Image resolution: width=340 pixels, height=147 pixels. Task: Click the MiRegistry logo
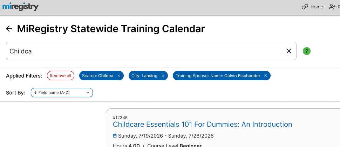coord(20,7)
